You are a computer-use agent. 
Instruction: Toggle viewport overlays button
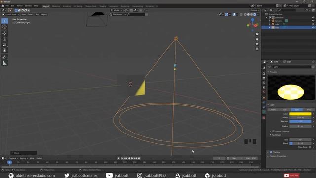[x=234, y=14]
